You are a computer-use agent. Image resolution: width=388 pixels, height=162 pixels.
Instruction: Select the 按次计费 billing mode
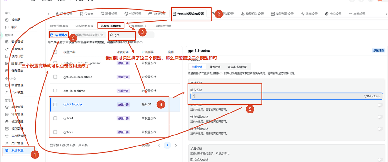tap(215, 67)
